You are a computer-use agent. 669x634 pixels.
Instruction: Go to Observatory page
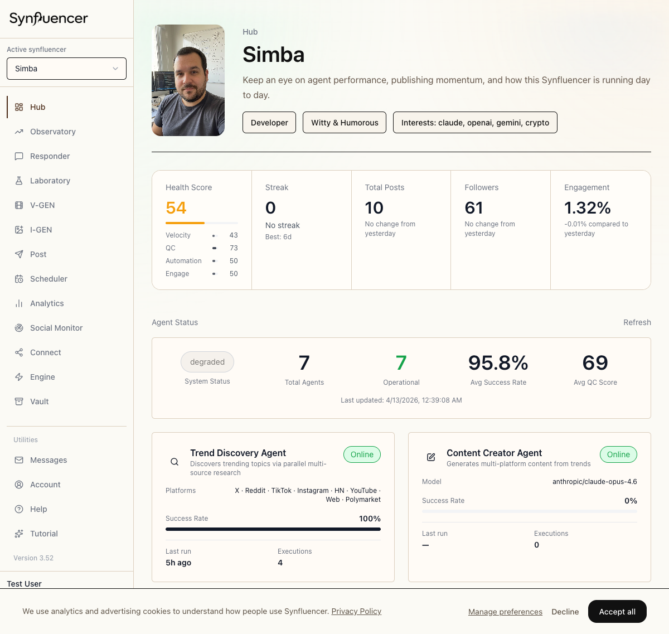coord(66,132)
